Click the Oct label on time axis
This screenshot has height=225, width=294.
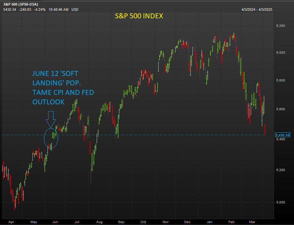(x=143, y=222)
